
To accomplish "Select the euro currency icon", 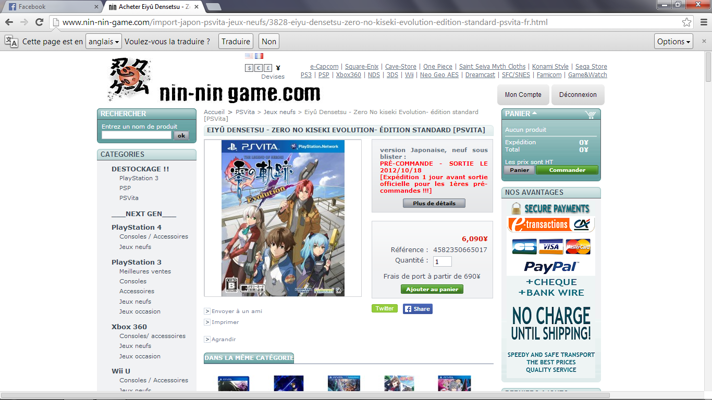I will [259, 68].
